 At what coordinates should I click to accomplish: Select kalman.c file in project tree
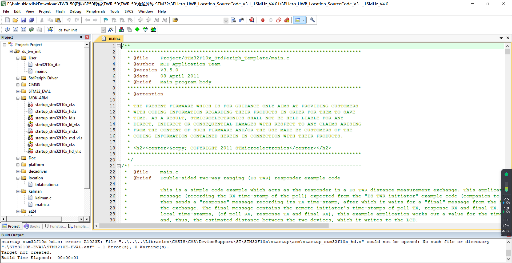click(43, 198)
